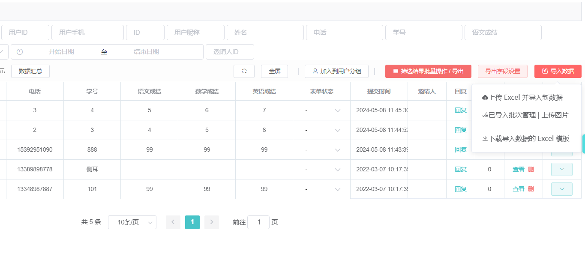Expand row actions for phone 13348987887

pyautogui.click(x=561, y=189)
